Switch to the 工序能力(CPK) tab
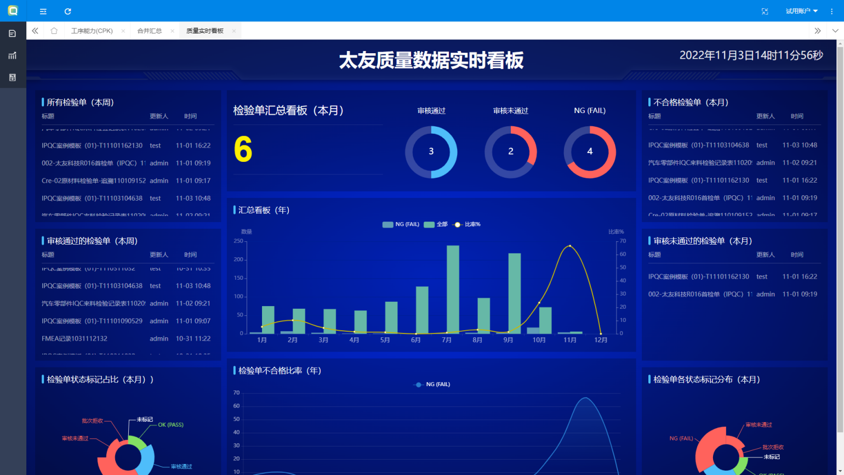This screenshot has height=475, width=844. click(92, 31)
